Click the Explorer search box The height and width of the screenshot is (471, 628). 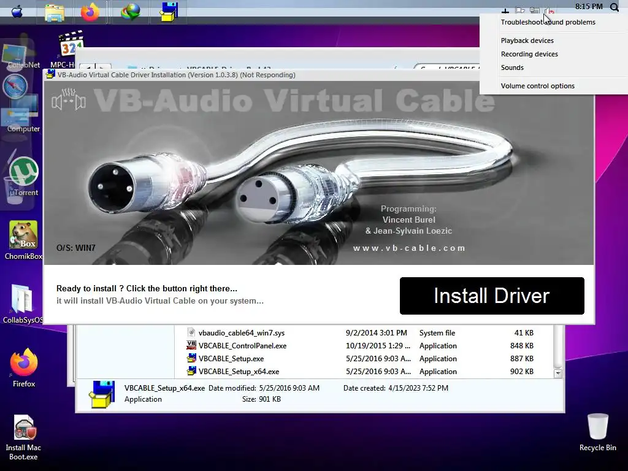[x=446, y=66]
